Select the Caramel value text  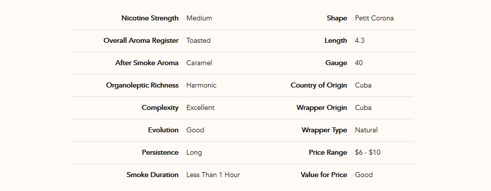coord(199,63)
